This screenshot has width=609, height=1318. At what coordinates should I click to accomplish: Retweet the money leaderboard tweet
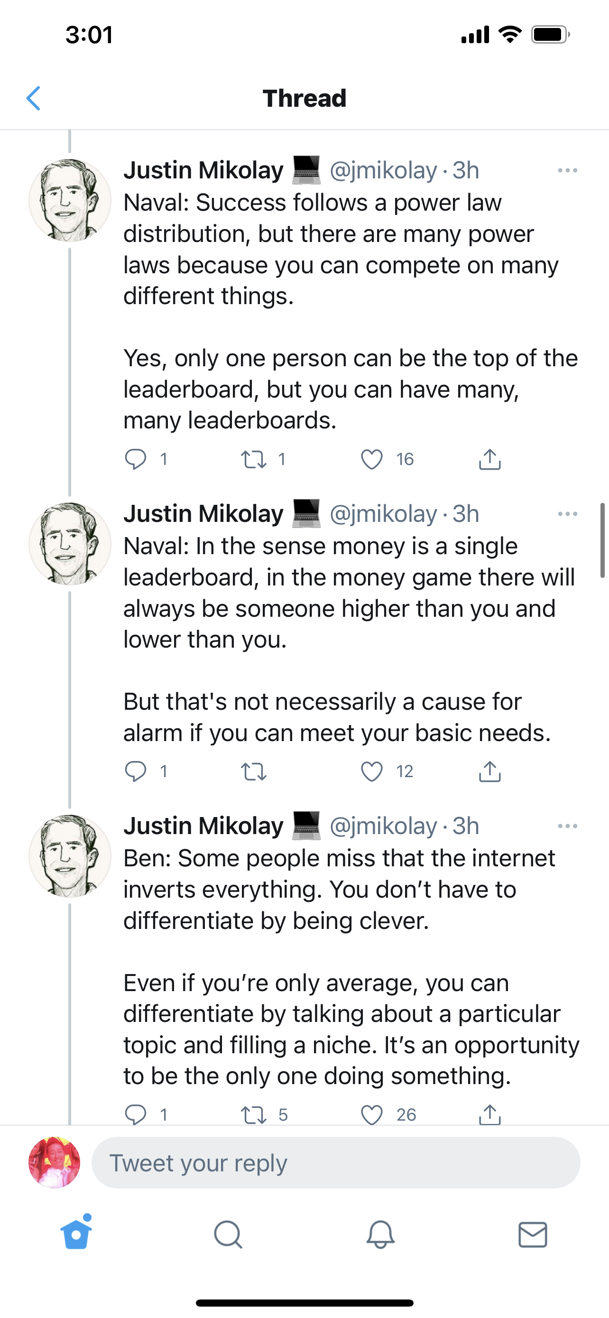coord(254,771)
